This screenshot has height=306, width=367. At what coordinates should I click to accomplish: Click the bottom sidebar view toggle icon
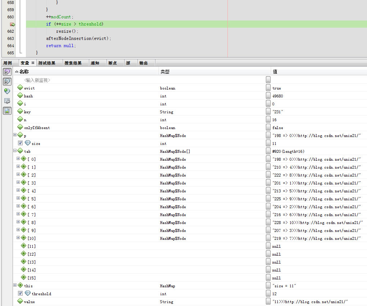coord(7,111)
